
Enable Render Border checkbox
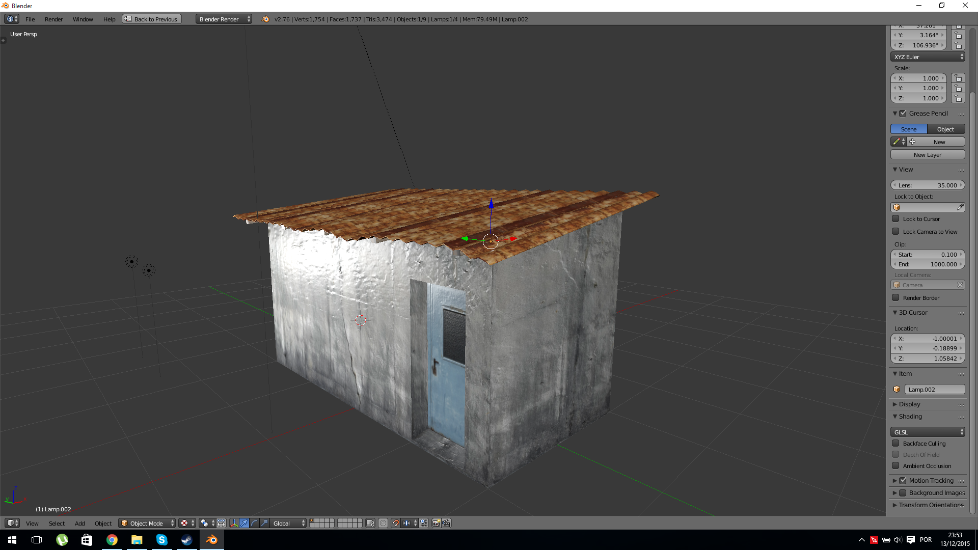click(895, 298)
